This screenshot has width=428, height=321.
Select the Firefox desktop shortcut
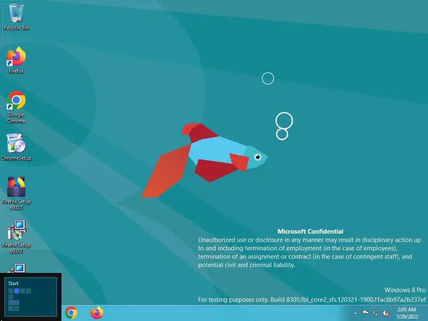(x=16, y=60)
